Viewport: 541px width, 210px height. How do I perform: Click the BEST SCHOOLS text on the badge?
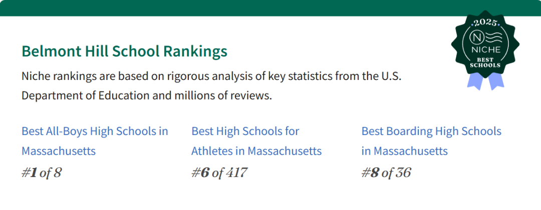point(485,62)
